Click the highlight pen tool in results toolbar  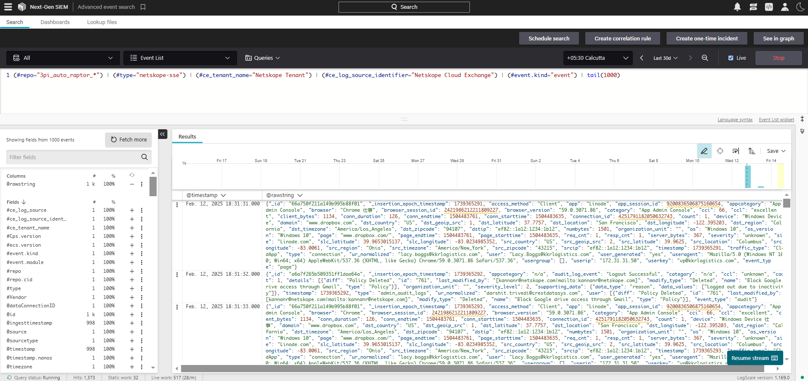(x=704, y=151)
